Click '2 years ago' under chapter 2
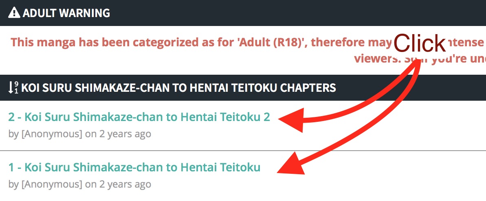The height and width of the screenshot is (201, 486). pyautogui.click(x=125, y=134)
